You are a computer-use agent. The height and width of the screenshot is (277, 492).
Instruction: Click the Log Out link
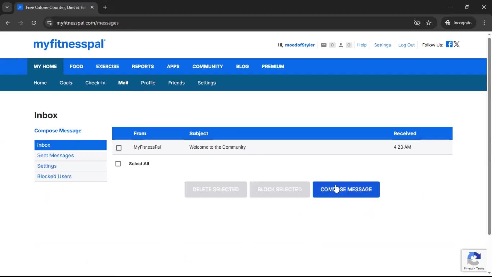pos(406,45)
